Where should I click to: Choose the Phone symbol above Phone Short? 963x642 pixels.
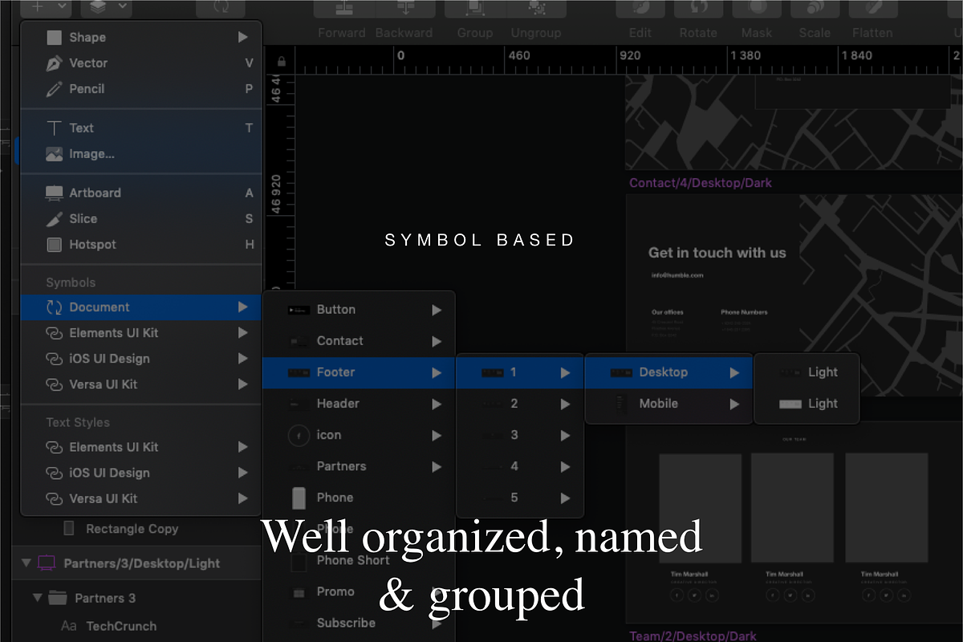point(359,529)
